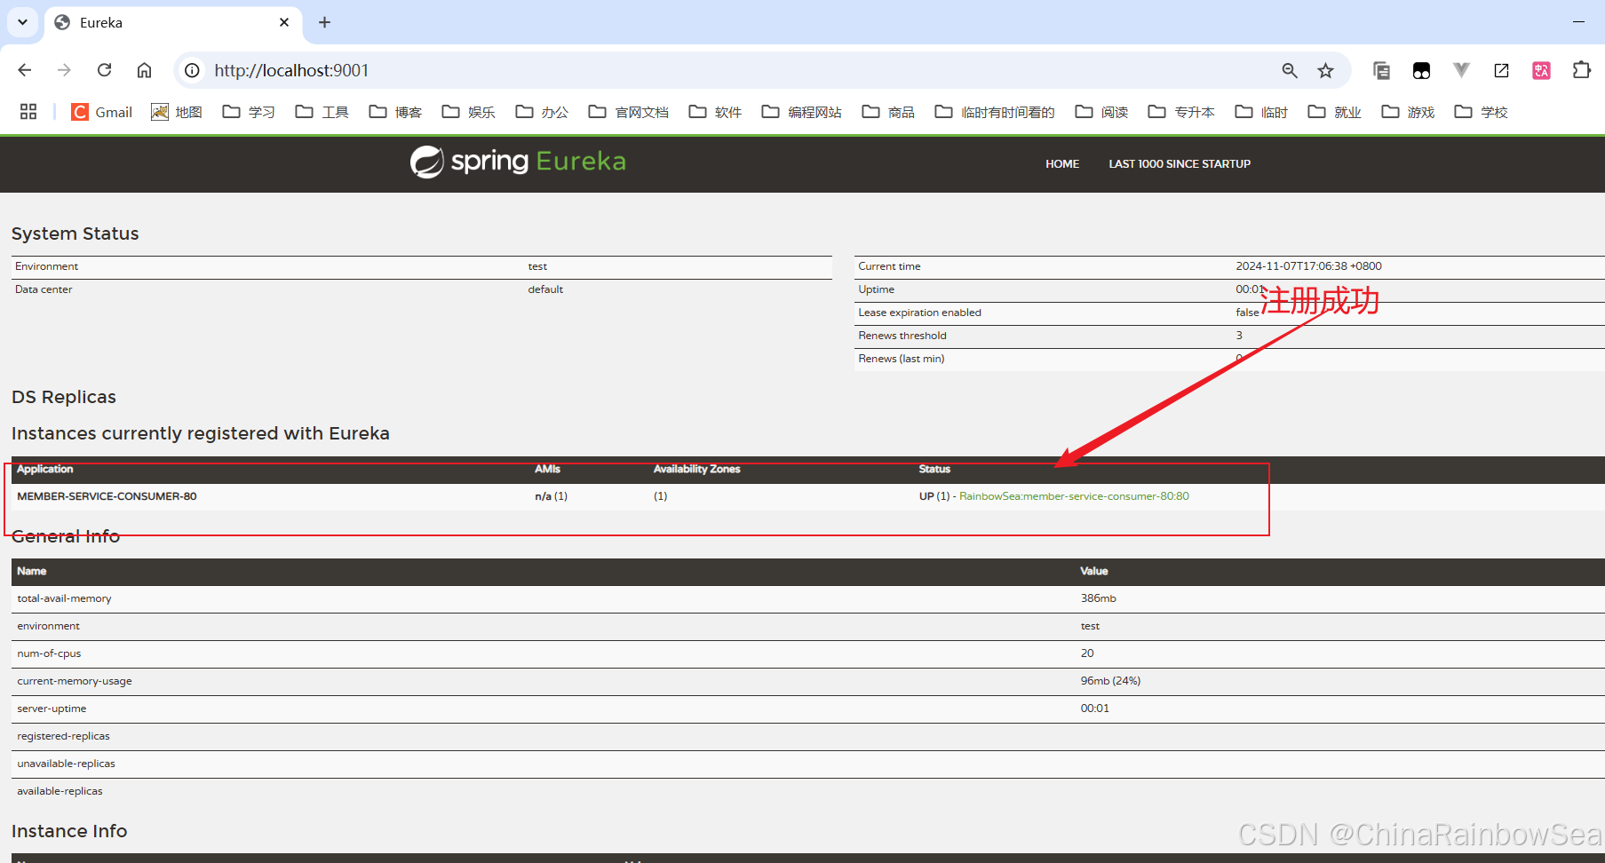Open the tab search dropdown arrow
The image size is (1605, 863).
click(22, 22)
